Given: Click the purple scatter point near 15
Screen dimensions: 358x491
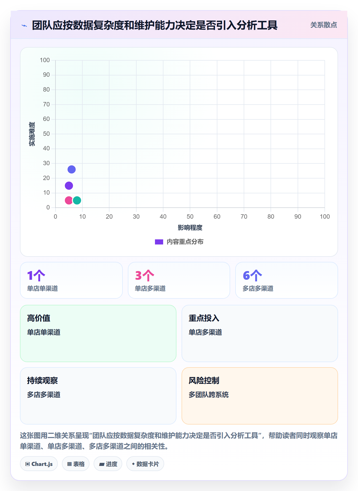Looking at the screenshot, I should click(x=69, y=186).
